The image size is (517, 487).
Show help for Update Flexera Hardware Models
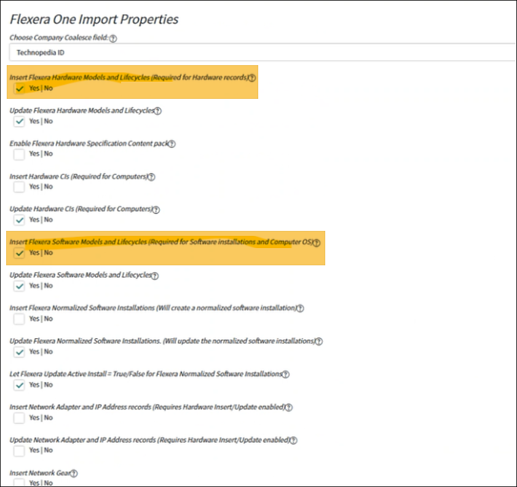[x=158, y=111]
